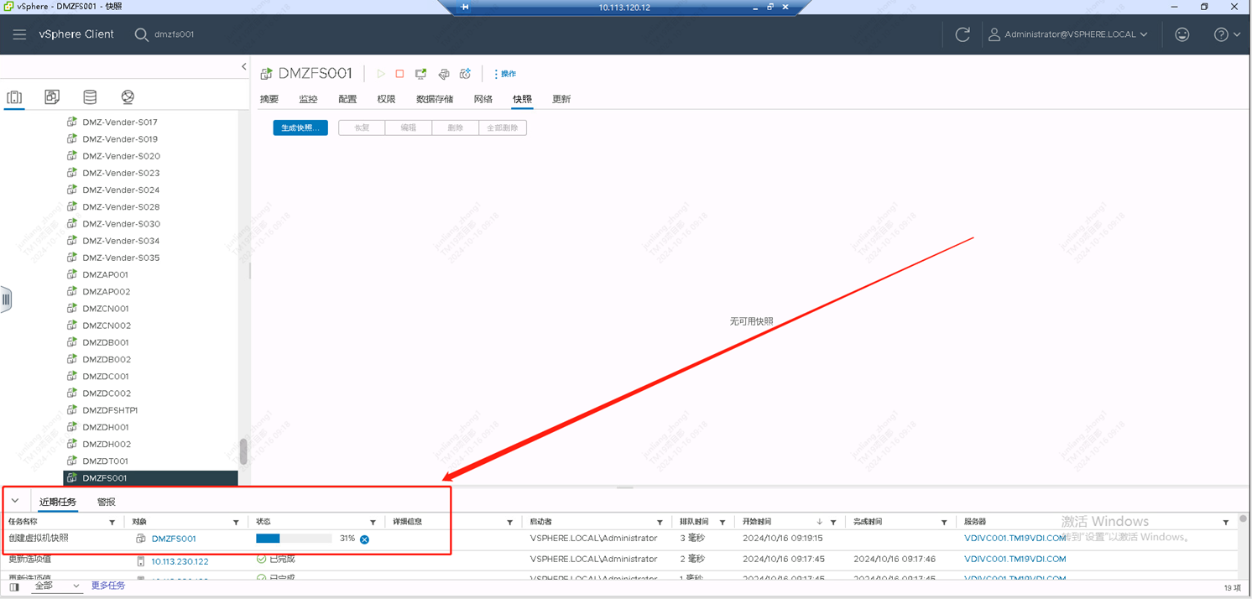Viewport: 1252px width, 599px height.
Task: Select DMZDT001 in the inventory tree
Action: [105, 461]
